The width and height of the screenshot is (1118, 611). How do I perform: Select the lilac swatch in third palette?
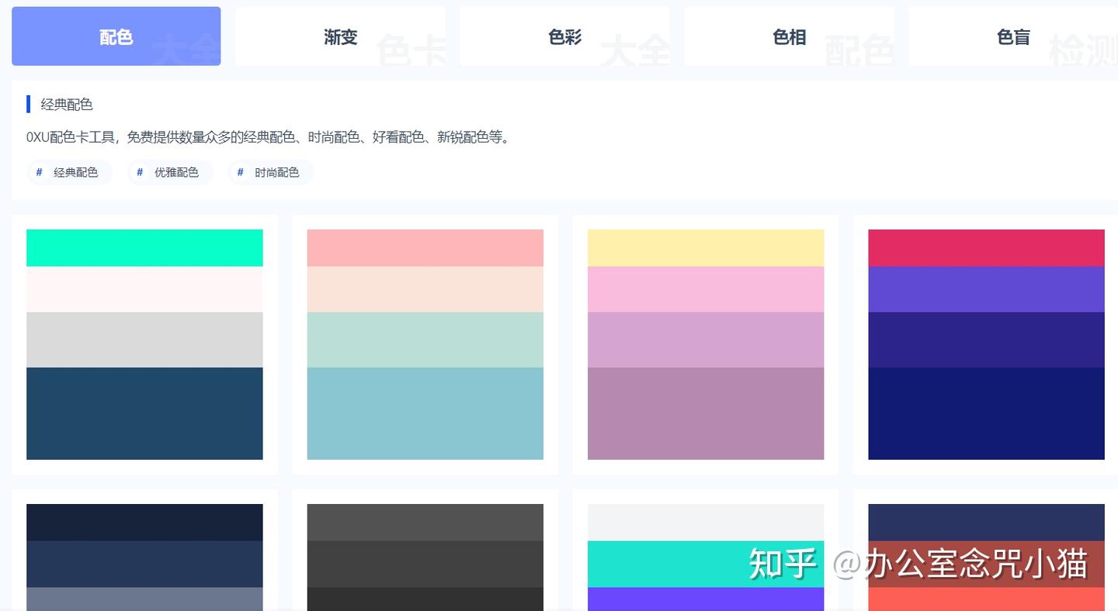706,340
